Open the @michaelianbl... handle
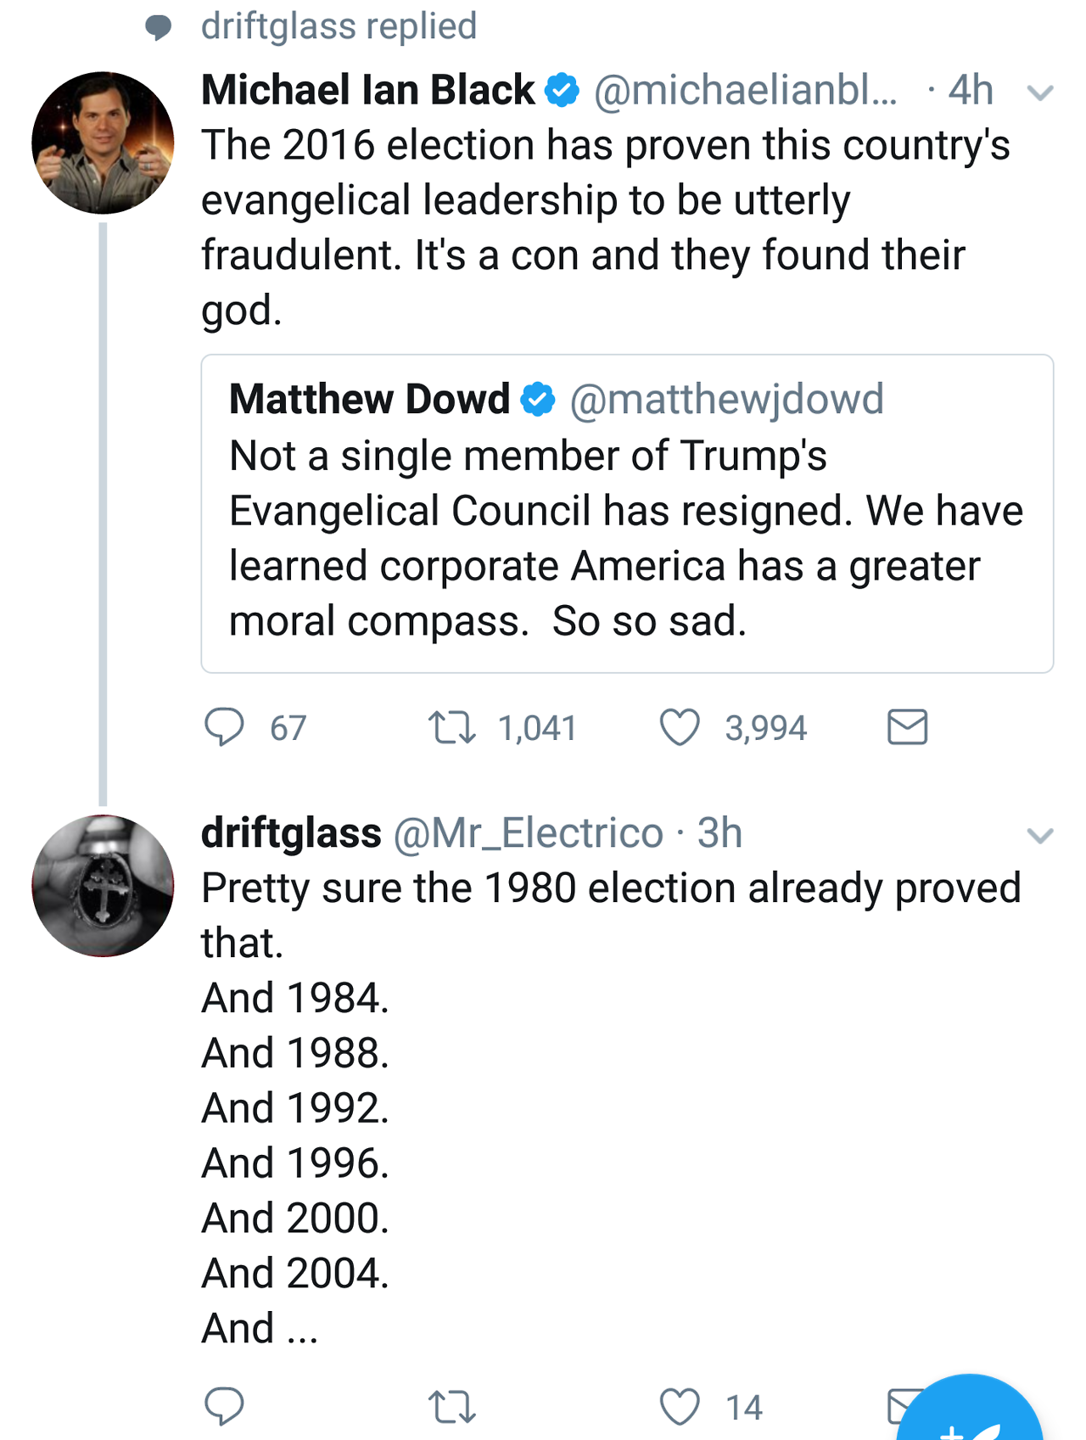This screenshot has width=1086, height=1440. (745, 90)
